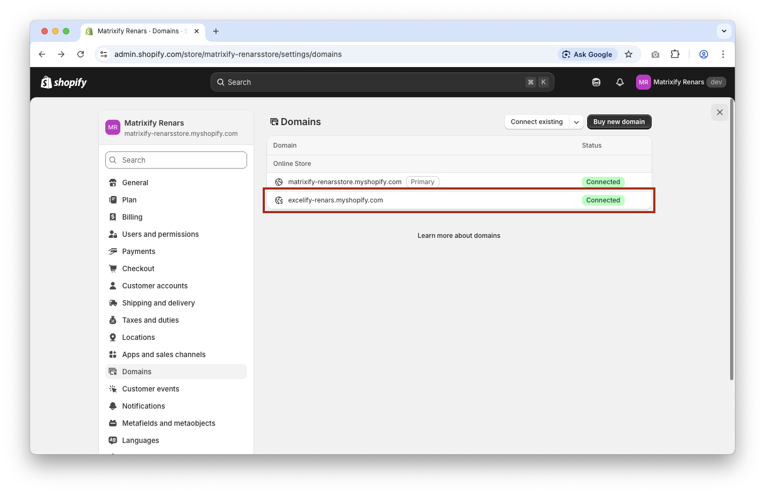Expand the Connect existing dropdown arrow

pos(576,122)
